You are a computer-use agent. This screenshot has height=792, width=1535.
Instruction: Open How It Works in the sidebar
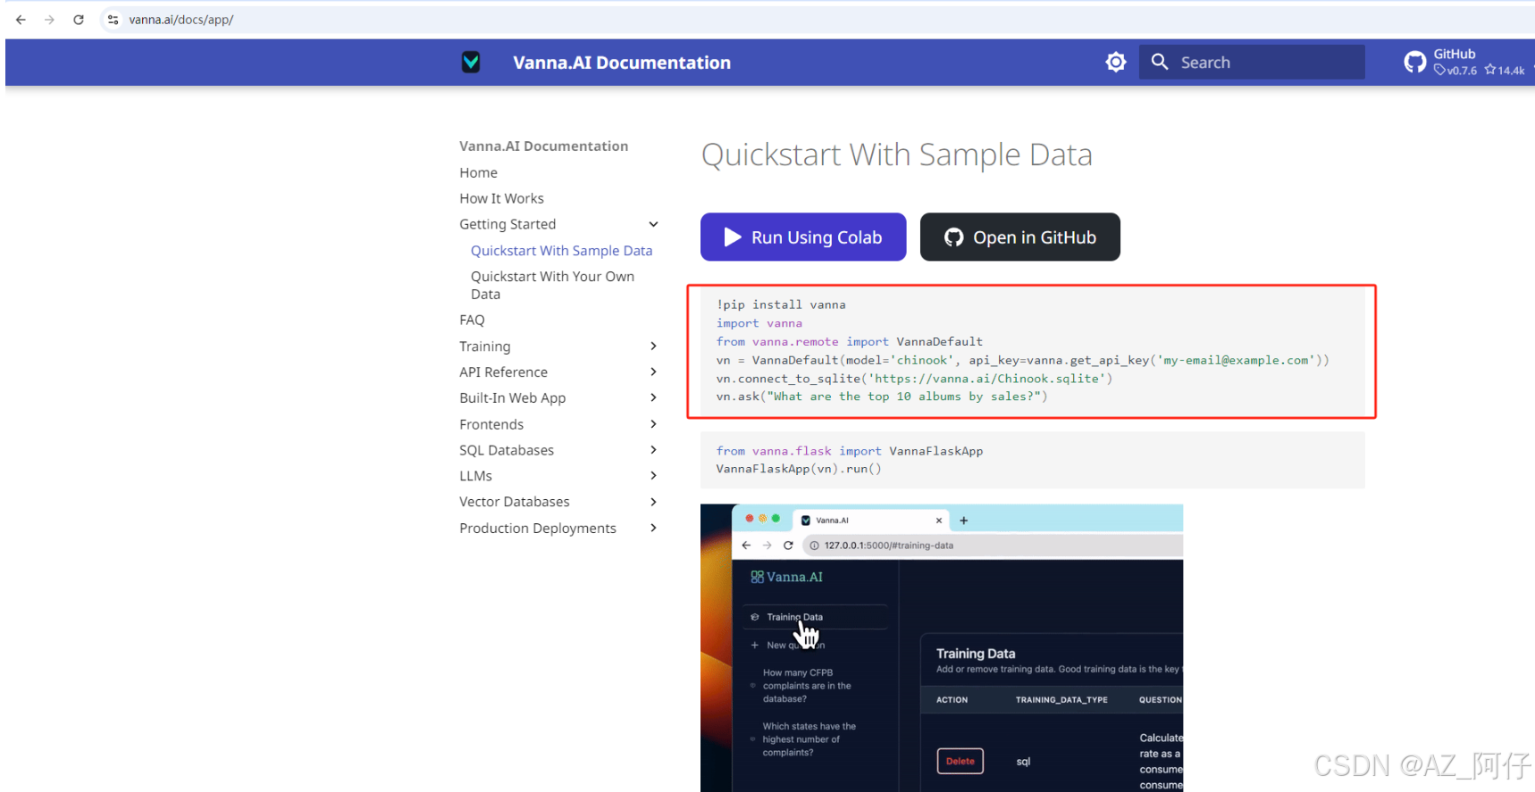pyautogui.click(x=501, y=198)
